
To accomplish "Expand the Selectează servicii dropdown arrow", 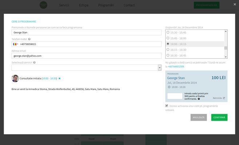I will point(159,68).
